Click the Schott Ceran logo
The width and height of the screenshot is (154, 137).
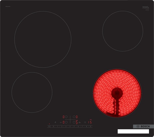[x=145, y=8]
